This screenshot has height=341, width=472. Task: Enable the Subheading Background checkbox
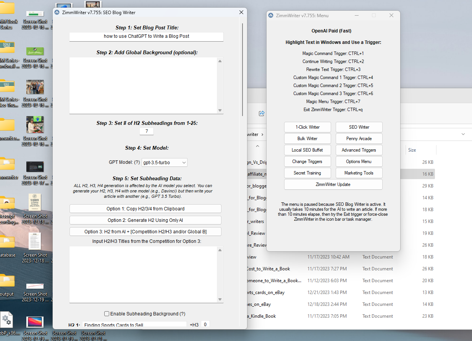click(x=107, y=314)
